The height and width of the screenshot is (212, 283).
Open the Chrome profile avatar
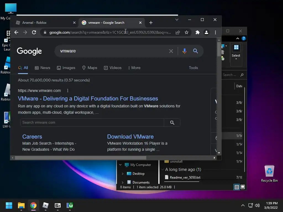206,33
